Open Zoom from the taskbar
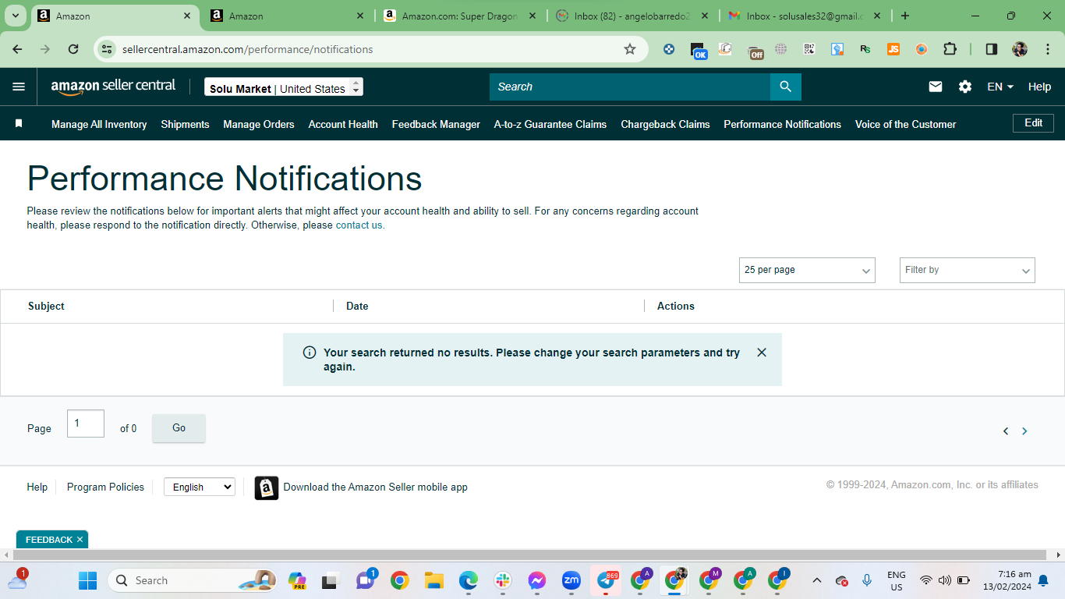This screenshot has width=1065, height=599. point(571,580)
